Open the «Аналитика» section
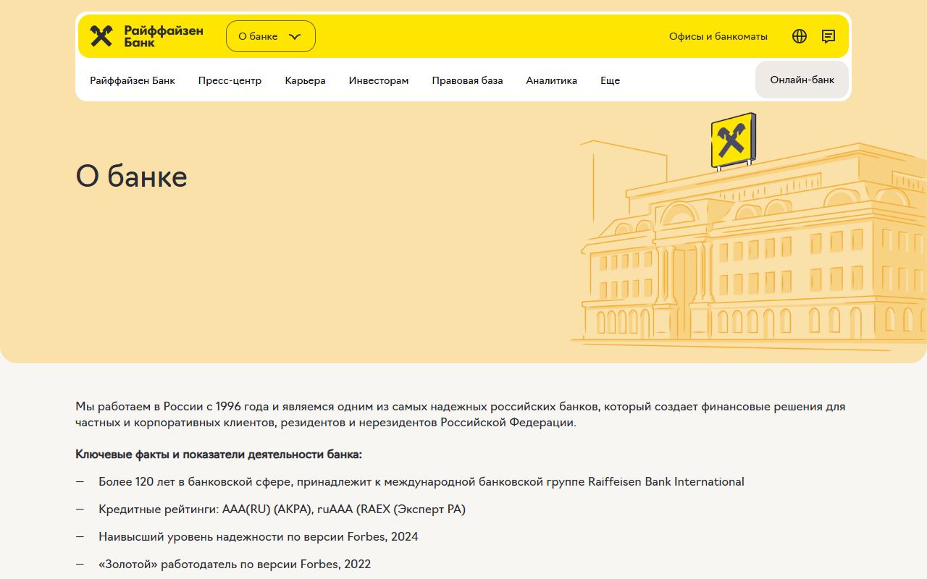 pos(552,80)
